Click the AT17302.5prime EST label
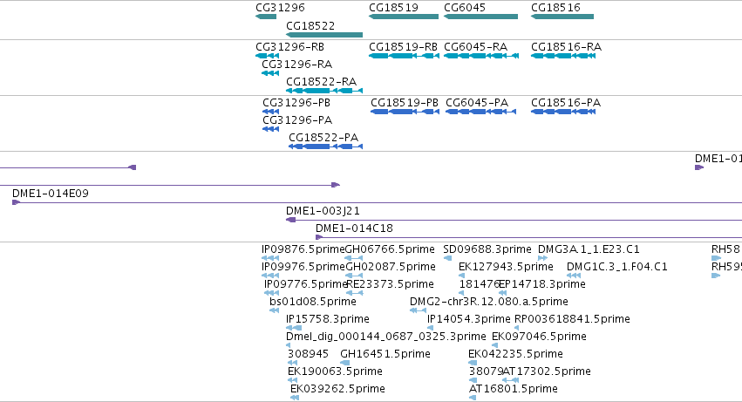The height and width of the screenshot is (402, 742). point(546,372)
